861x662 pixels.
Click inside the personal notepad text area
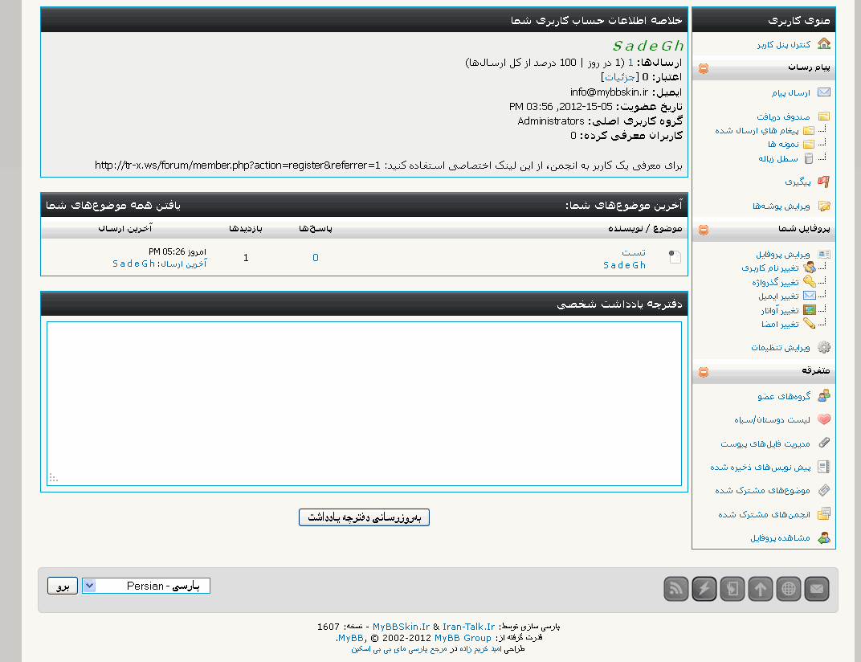coord(364,403)
